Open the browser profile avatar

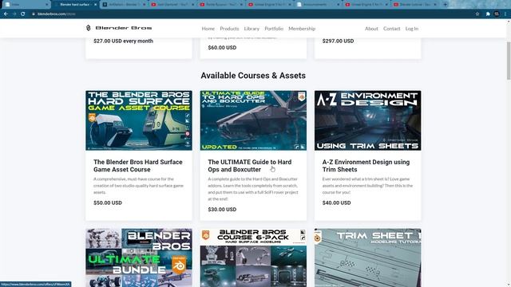pos(497,14)
